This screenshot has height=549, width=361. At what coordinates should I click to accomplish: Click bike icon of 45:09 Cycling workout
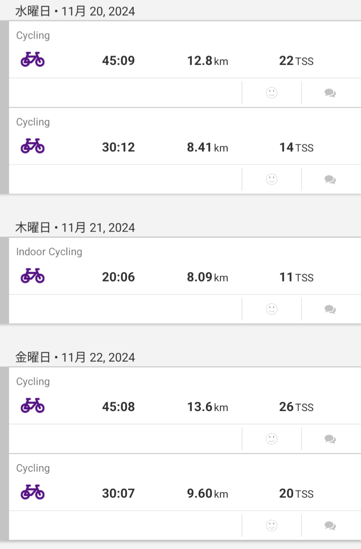[x=33, y=60]
